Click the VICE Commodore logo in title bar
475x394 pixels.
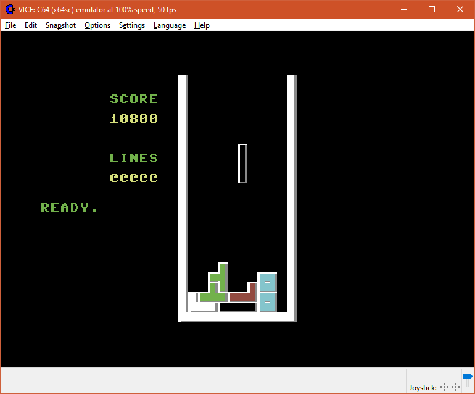[x=10, y=9]
